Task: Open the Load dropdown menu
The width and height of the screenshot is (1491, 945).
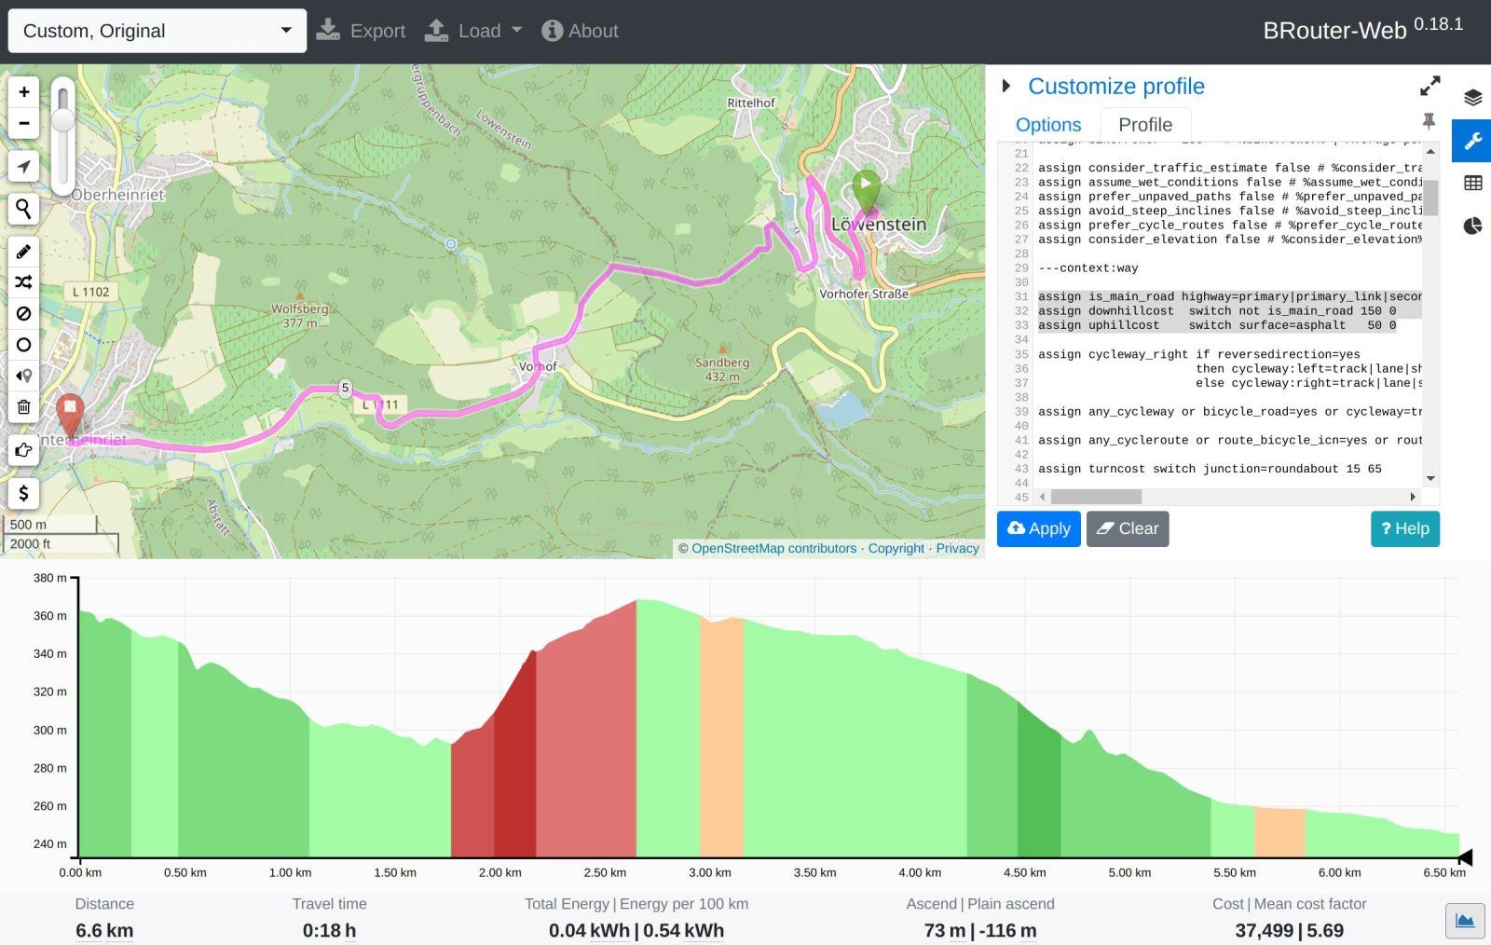Action: (472, 31)
